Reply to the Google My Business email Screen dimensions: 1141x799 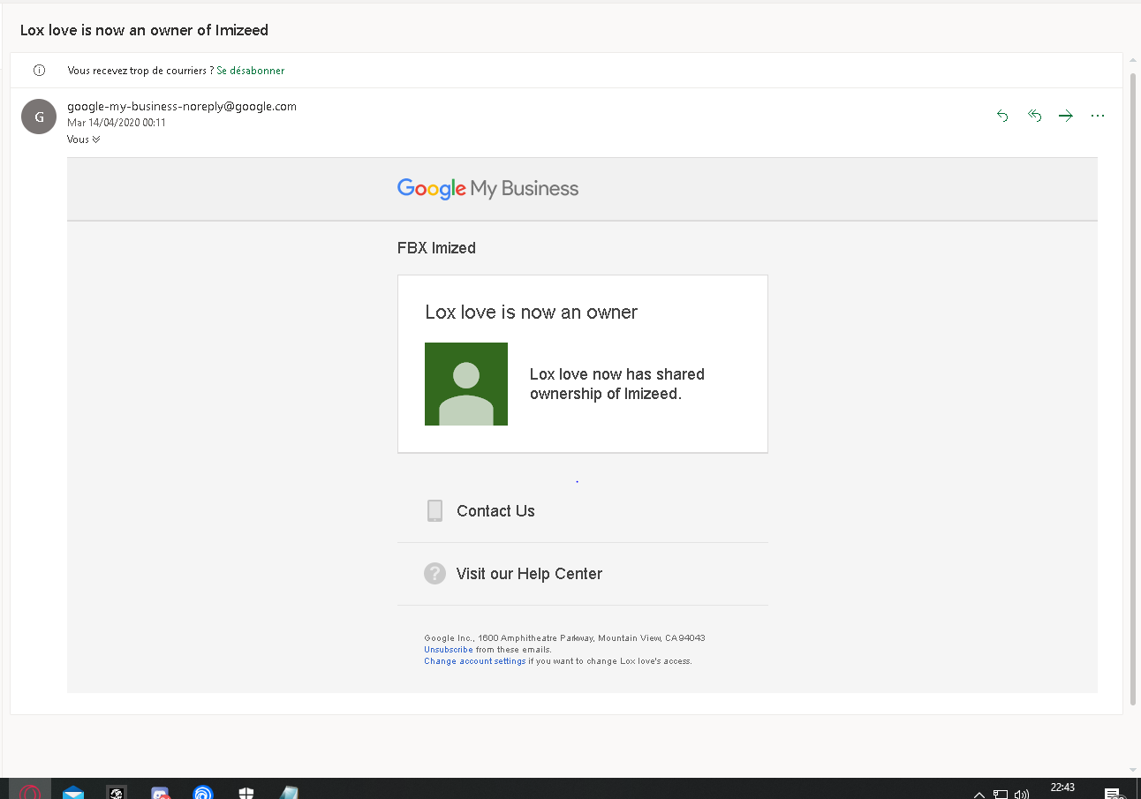pos(1002,115)
